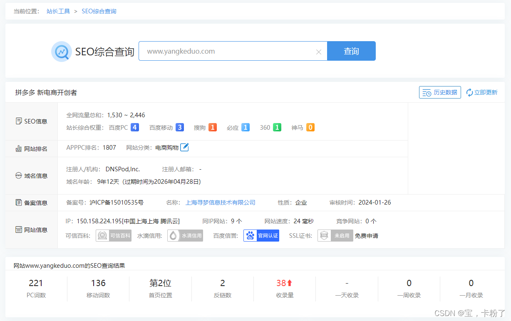Click the 网站排名 bar chart icon
511x321 pixels.
[x=19, y=148]
